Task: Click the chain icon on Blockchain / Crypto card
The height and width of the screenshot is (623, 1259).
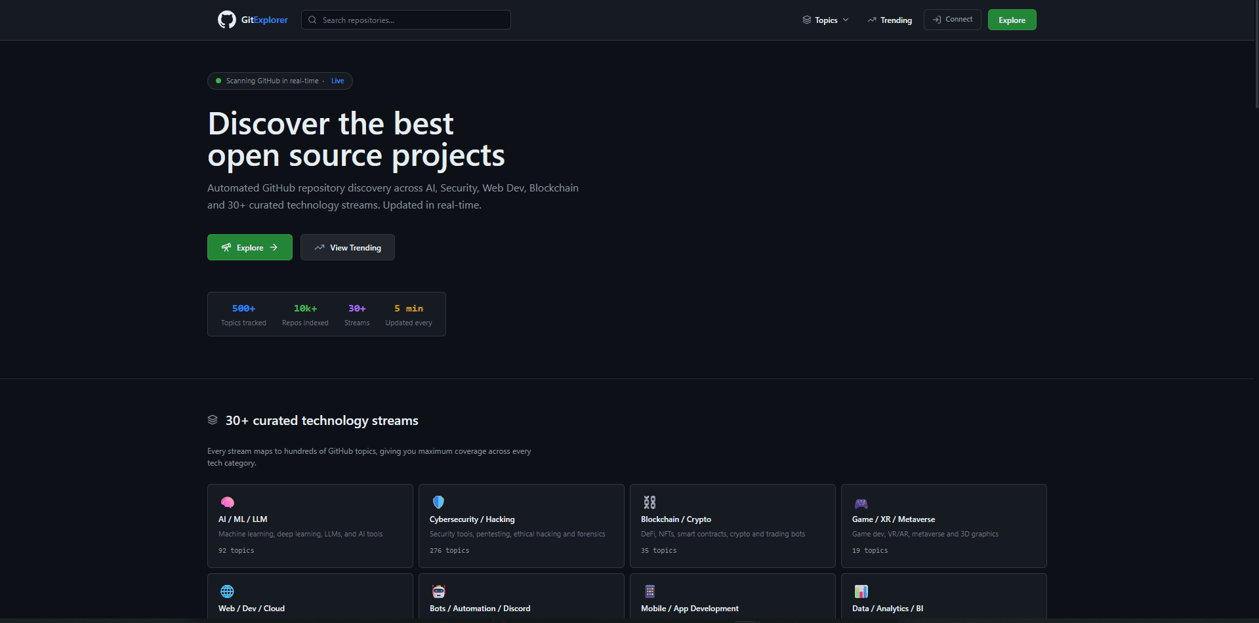Action: click(650, 502)
